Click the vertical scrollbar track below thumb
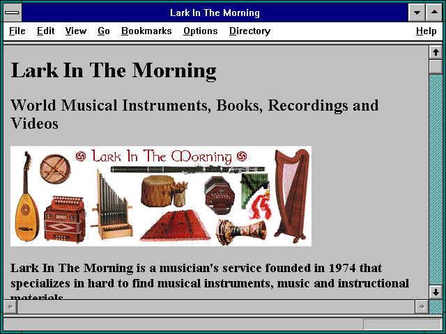The height and width of the screenshot is (334, 446). point(436,180)
